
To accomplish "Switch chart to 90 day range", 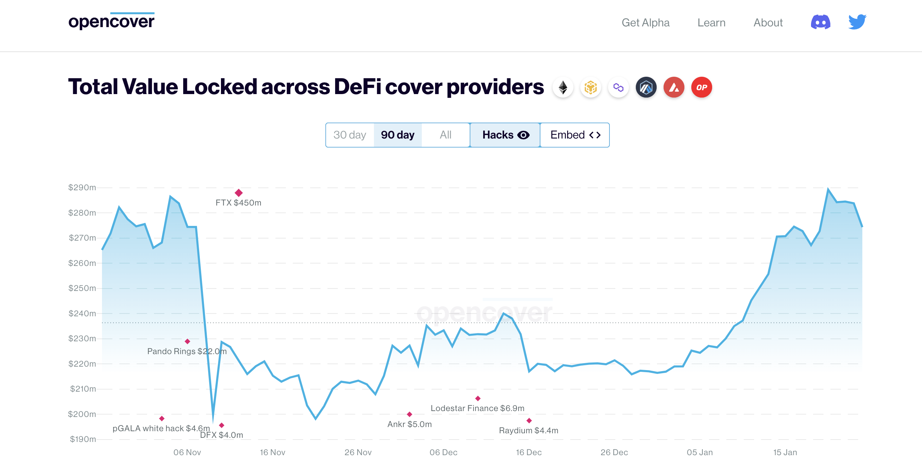I will 398,135.
